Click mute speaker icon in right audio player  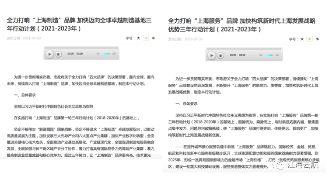tap(261, 55)
